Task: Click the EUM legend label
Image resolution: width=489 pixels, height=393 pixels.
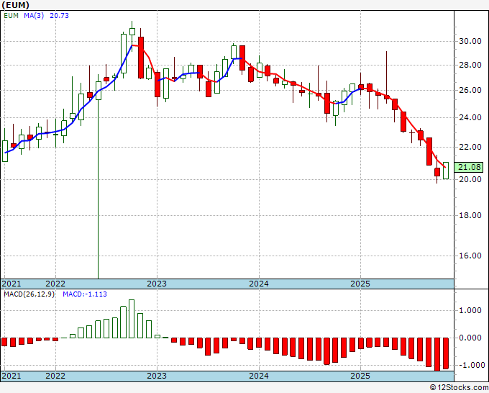Action: coord(12,16)
